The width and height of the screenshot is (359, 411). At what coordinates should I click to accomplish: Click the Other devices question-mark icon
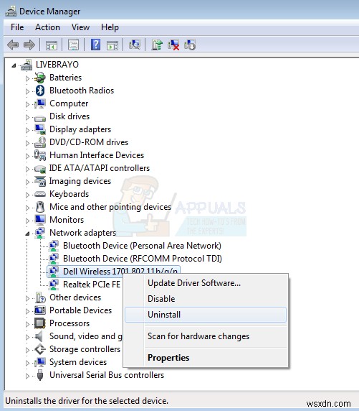[x=40, y=297]
